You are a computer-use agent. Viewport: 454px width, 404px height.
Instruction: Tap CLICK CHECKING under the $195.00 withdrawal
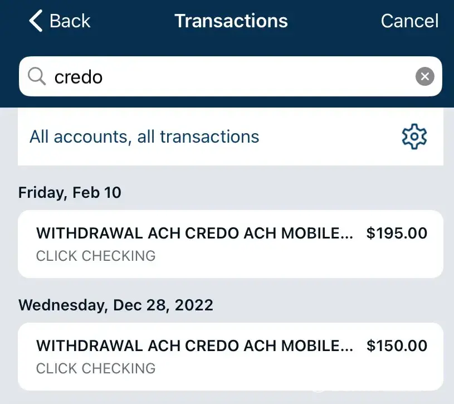(96, 256)
